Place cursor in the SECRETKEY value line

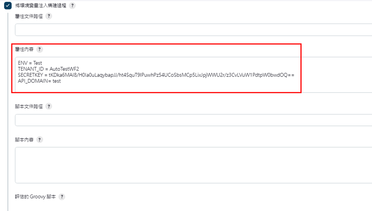156,75
